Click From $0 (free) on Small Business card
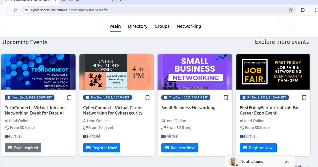The height and width of the screenshot is (167, 318). pyautogui.click(x=179, y=128)
